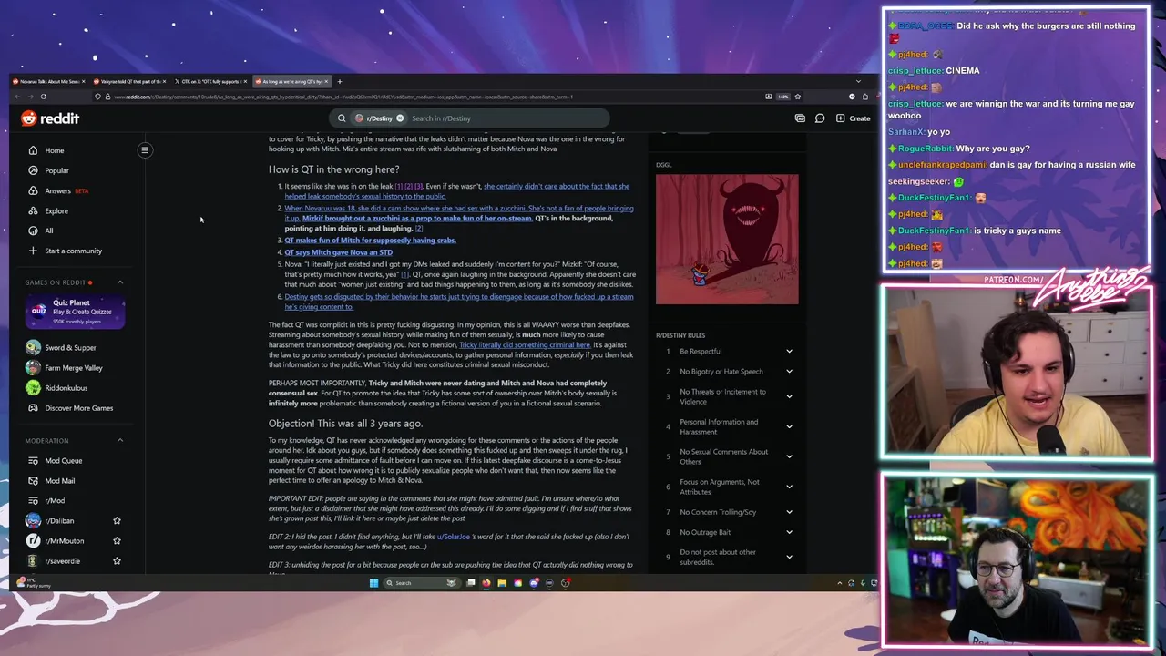Image resolution: width=1166 pixels, height=656 pixels.
Task: Open Firefox icon on taskbar
Action: click(486, 583)
